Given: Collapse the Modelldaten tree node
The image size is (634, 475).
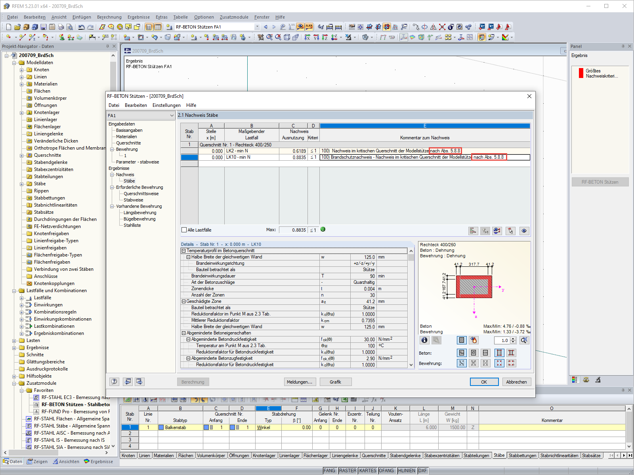Looking at the screenshot, I should coord(14,63).
